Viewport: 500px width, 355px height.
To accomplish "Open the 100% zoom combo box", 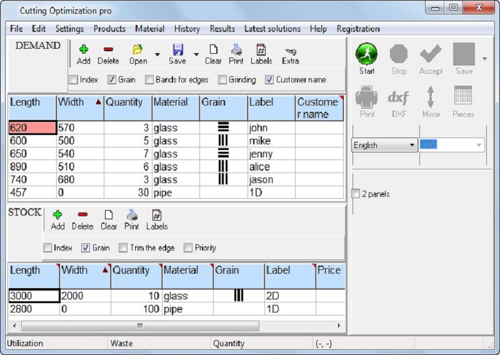I will click(451, 145).
